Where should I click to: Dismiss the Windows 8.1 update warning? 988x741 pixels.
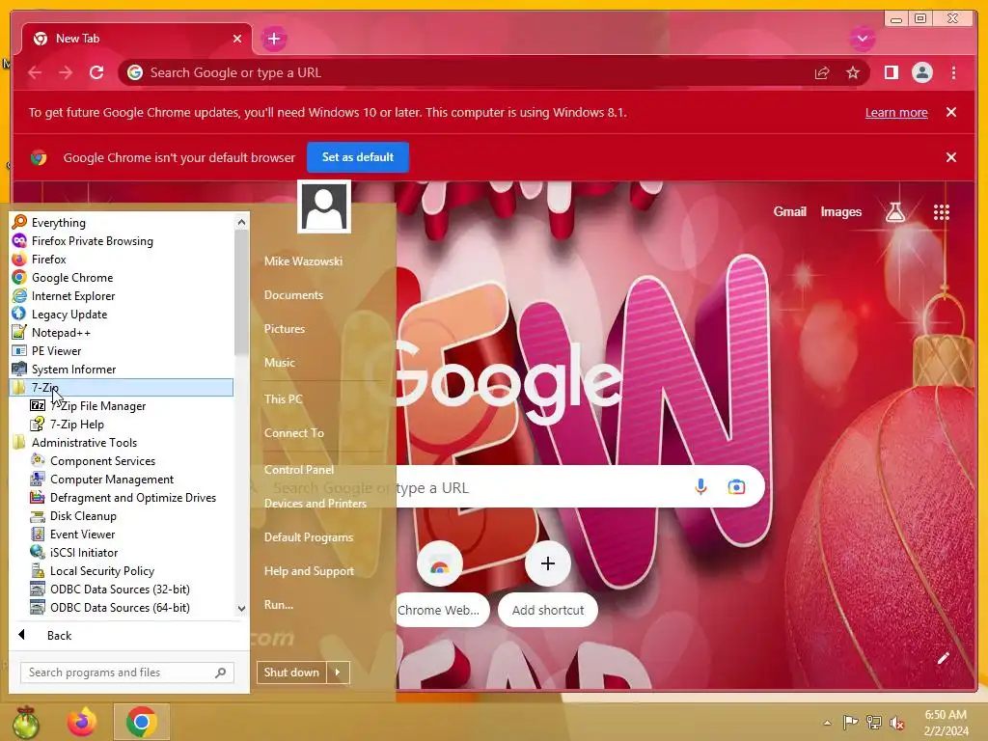(950, 112)
